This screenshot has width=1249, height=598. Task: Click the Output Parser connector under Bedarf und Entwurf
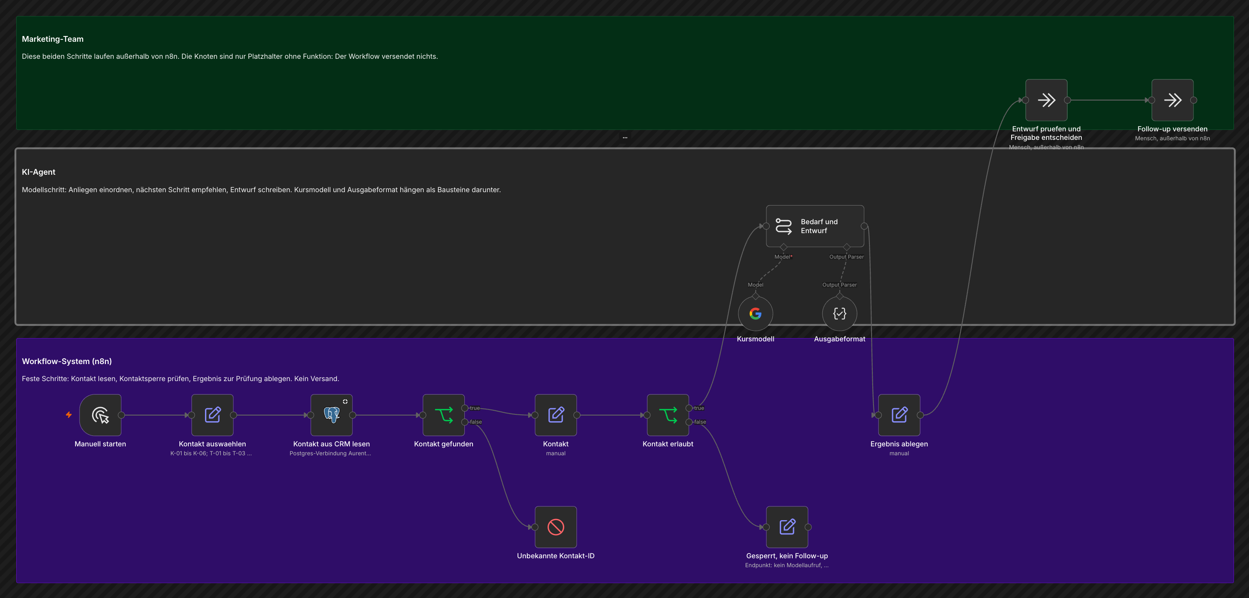click(847, 247)
